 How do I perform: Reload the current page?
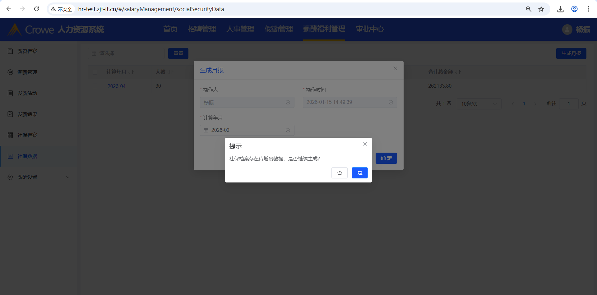tap(36, 9)
